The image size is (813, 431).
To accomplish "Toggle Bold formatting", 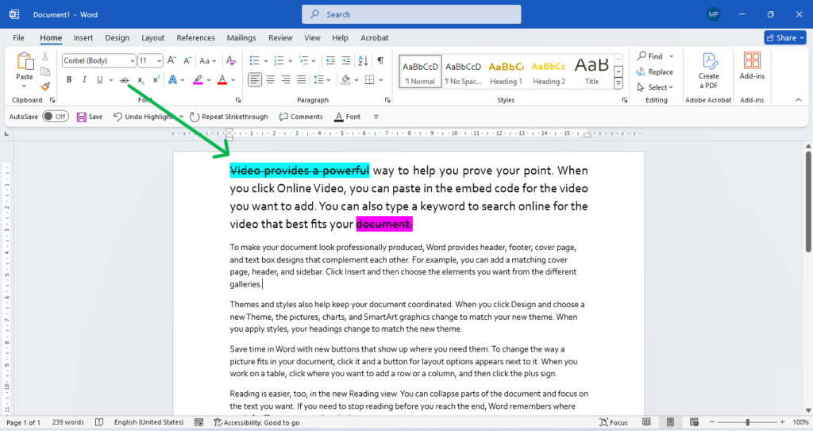I will (69, 79).
